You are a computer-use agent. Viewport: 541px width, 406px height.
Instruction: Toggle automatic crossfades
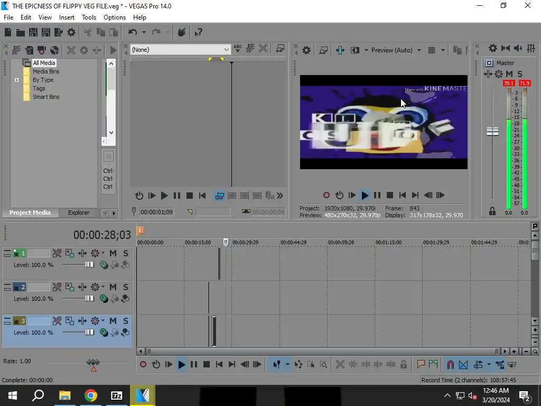463,365
